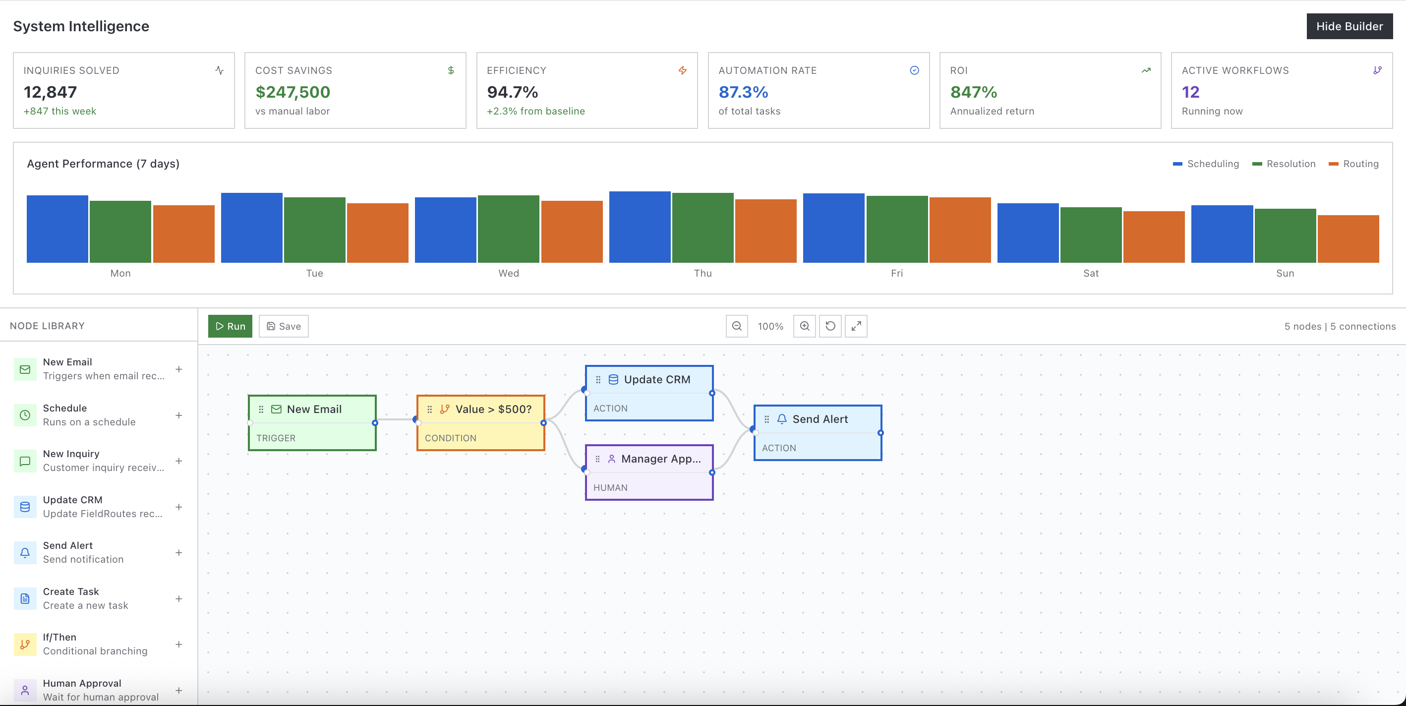The image size is (1406, 706).
Task: Click the If/Then branch icon in library
Action: pyautogui.click(x=25, y=645)
